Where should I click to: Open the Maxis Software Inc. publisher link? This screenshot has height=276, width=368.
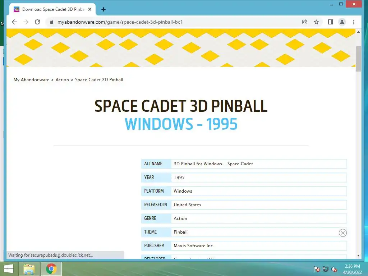tap(194, 246)
